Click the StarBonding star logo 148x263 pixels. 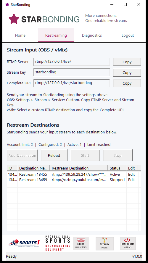pos(14,19)
